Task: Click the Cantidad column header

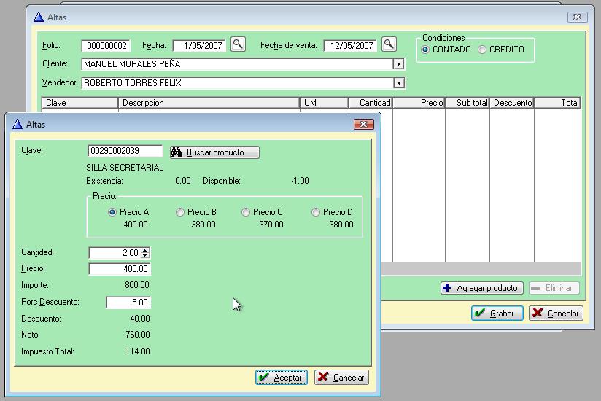Action: click(371, 103)
